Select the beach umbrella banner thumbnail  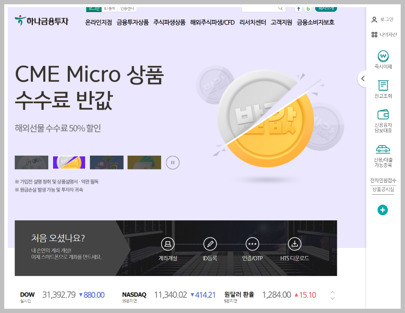[107, 163]
